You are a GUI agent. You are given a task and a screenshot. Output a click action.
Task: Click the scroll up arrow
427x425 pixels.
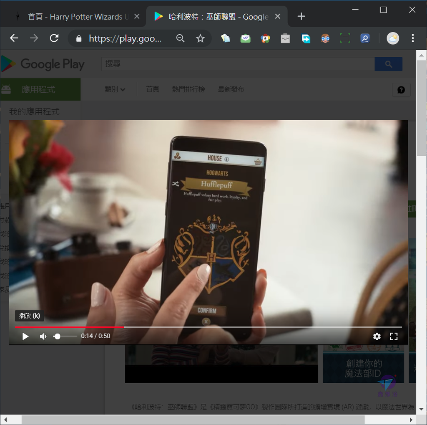[421, 55]
